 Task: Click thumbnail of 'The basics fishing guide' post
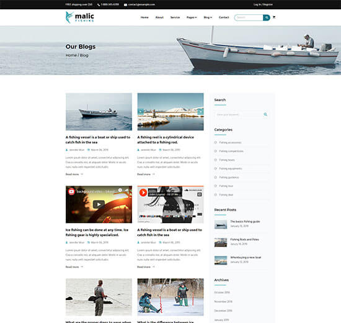pyautogui.click(x=221, y=224)
